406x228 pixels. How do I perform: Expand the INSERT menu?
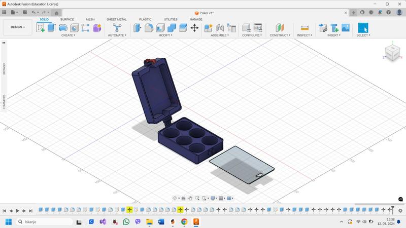pyautogui.click(x=334, y=35)
